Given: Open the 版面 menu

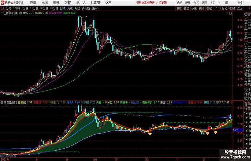Looking at the screenshot, I should 188,3.
